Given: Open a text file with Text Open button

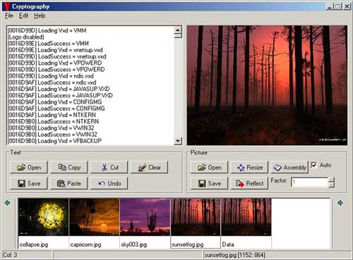Looking at the screenshot, I should [x=29, y=168].
